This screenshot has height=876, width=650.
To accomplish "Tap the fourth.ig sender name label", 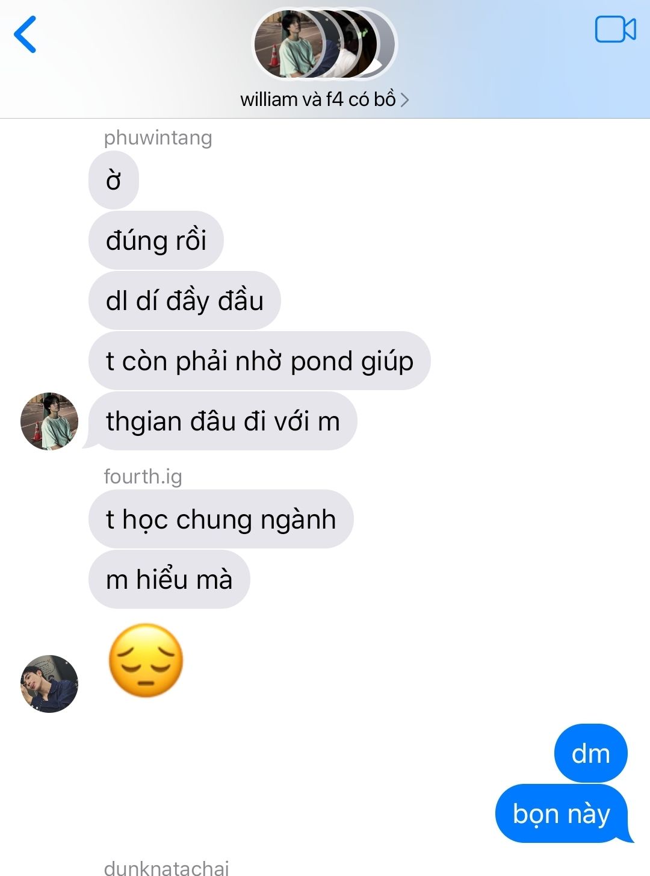I will click(x=143, y=476).
